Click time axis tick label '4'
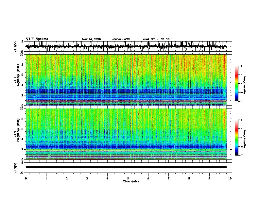 [107, 178]
